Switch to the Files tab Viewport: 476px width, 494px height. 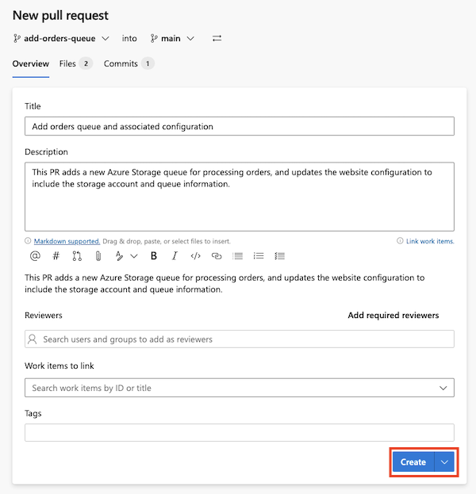click(76, 63)
